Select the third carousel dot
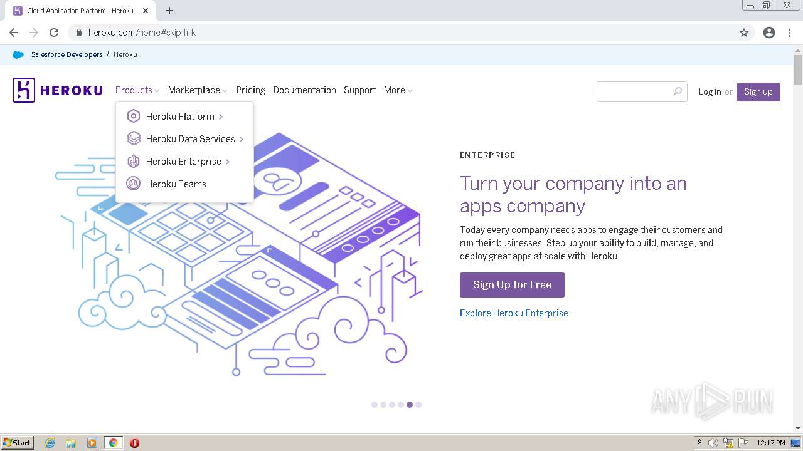 tap(392, 405)
